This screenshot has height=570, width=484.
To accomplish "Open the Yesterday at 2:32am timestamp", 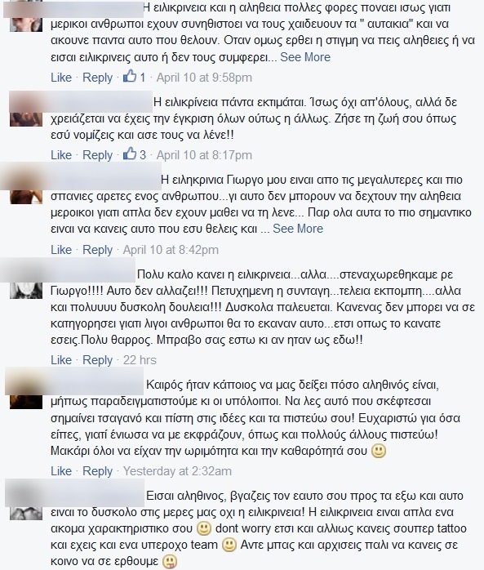I will point(177,470).
